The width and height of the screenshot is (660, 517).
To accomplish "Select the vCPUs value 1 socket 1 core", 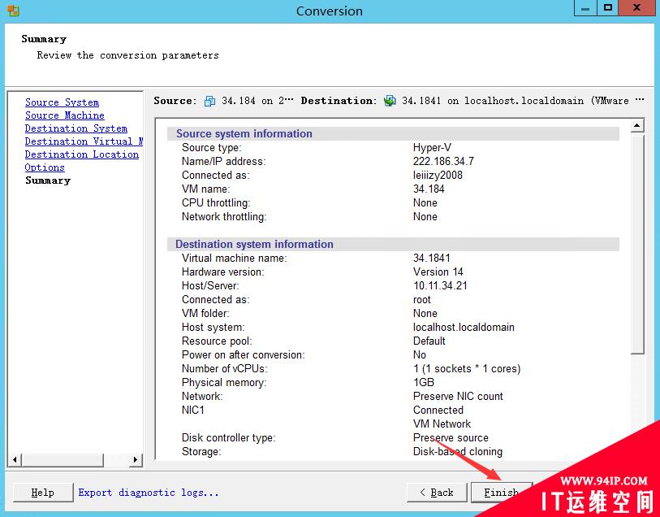I will [467, 369].
